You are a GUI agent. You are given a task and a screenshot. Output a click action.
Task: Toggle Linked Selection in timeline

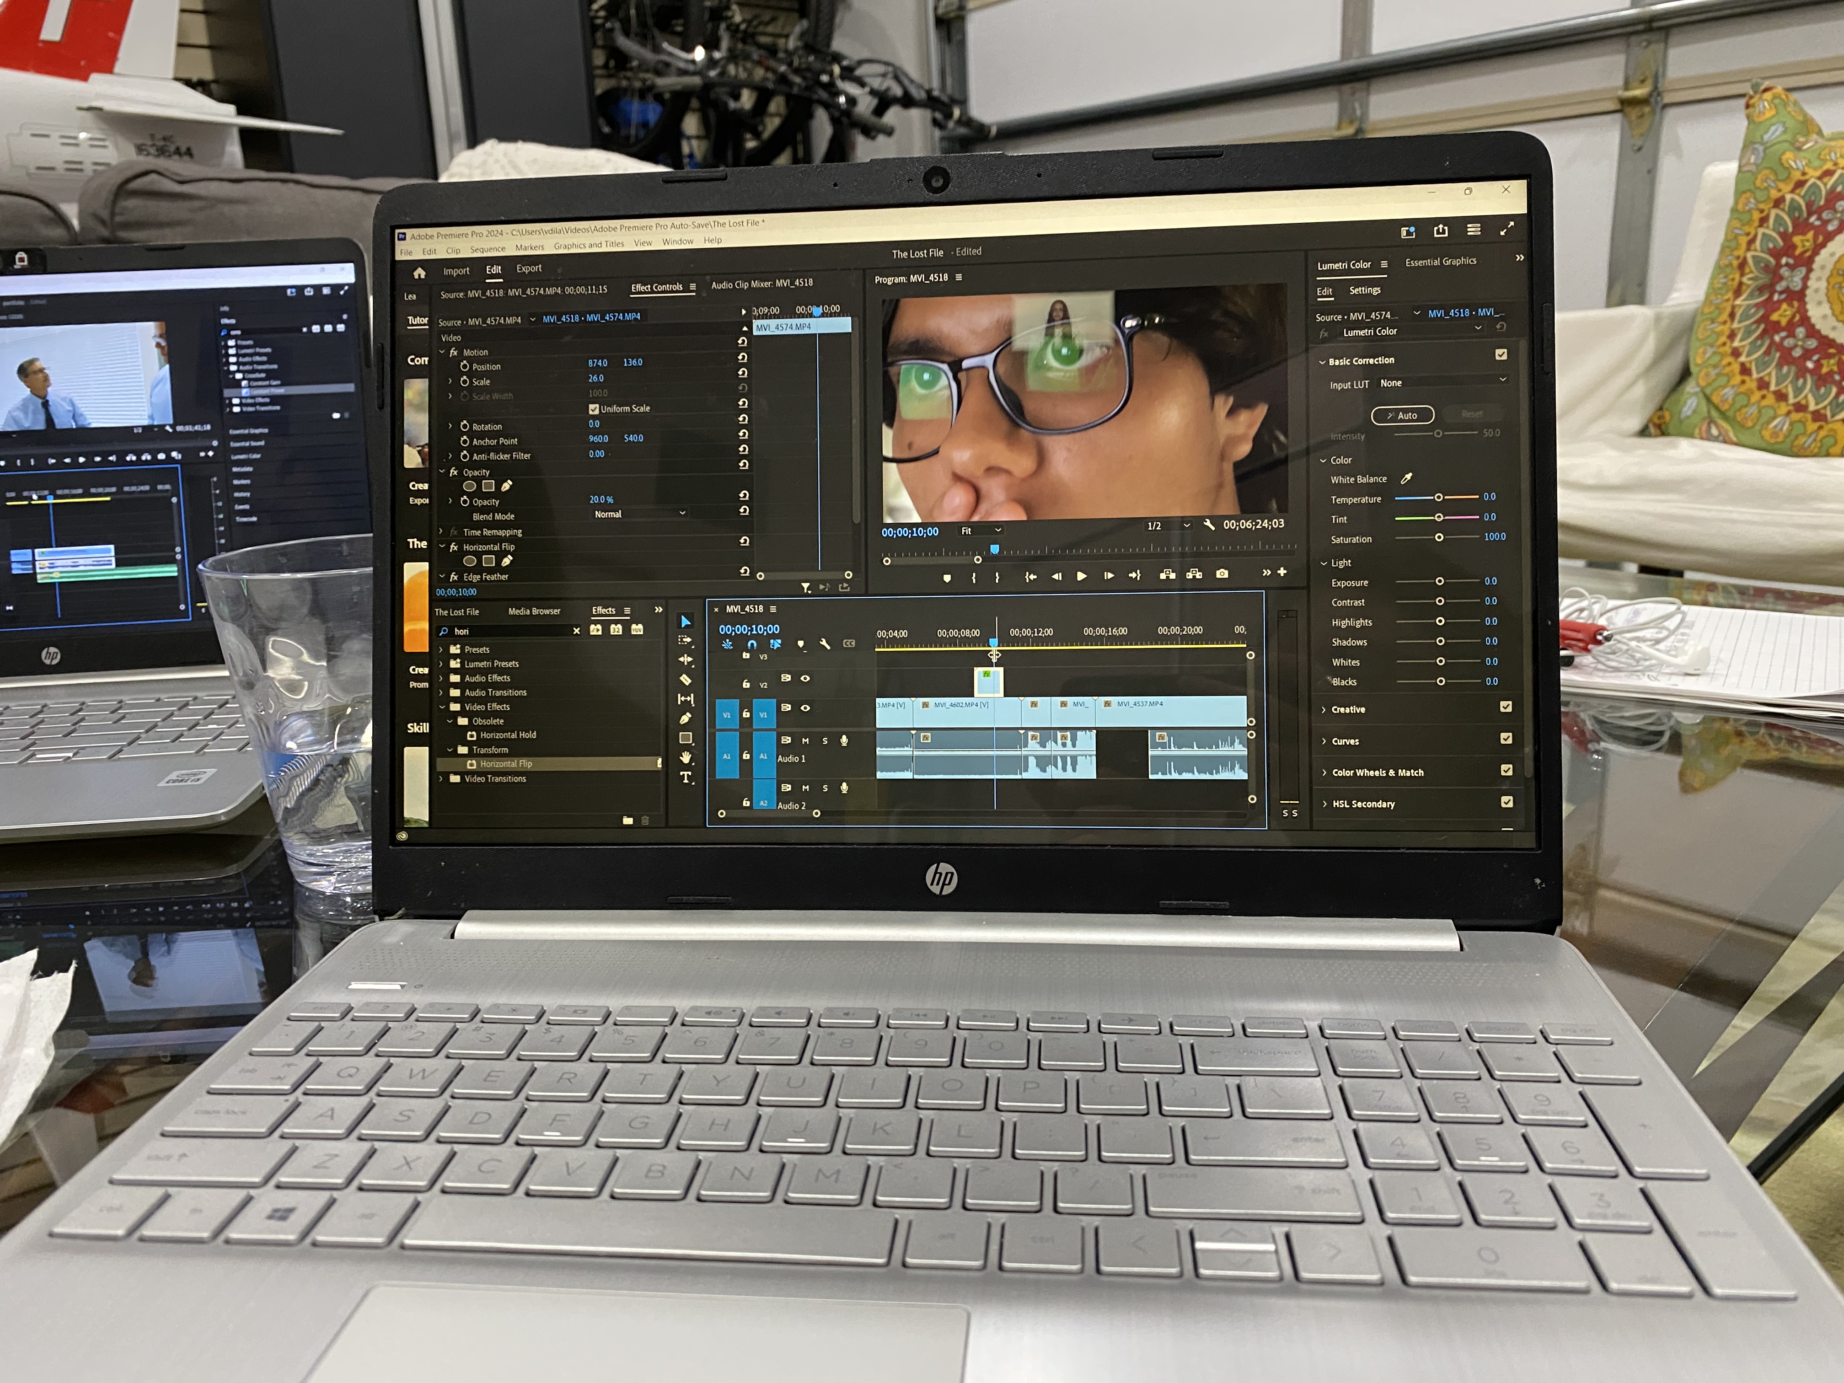pos(775,644)
